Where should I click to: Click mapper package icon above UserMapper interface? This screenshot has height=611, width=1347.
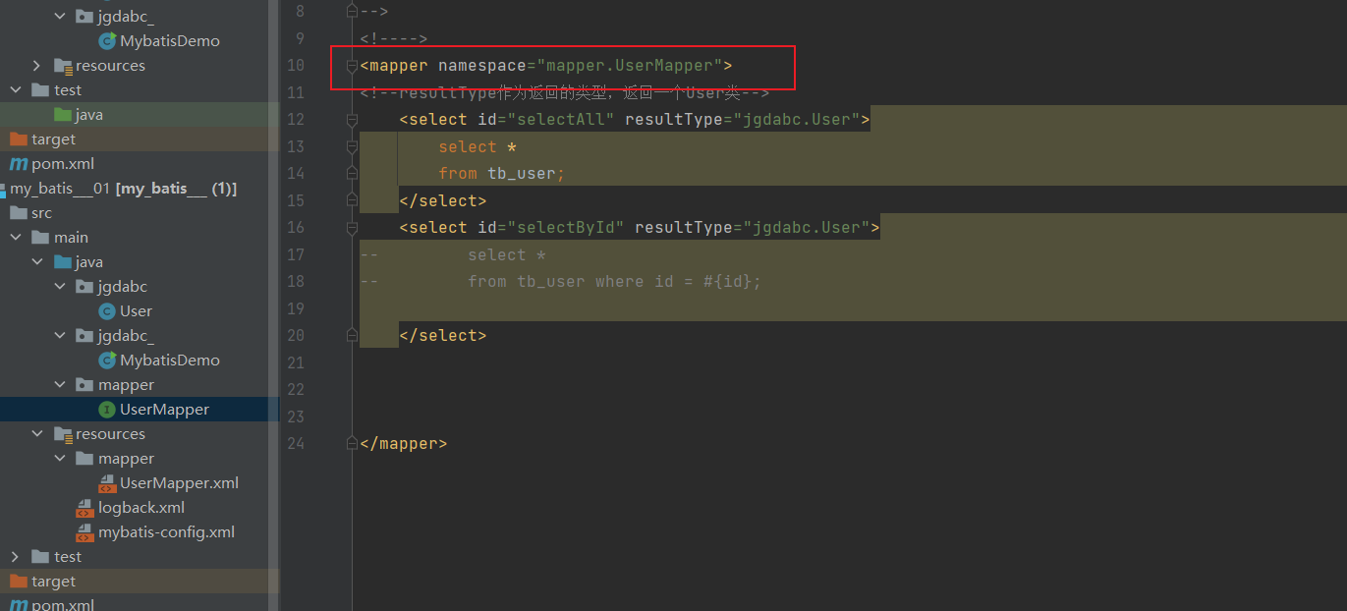85,385
